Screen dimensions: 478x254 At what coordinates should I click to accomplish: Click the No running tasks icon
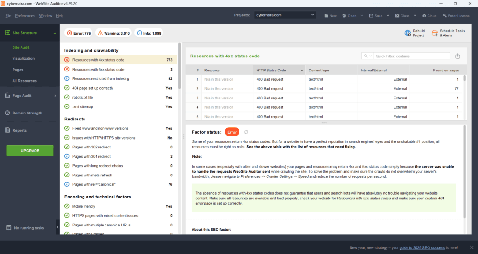8,228
